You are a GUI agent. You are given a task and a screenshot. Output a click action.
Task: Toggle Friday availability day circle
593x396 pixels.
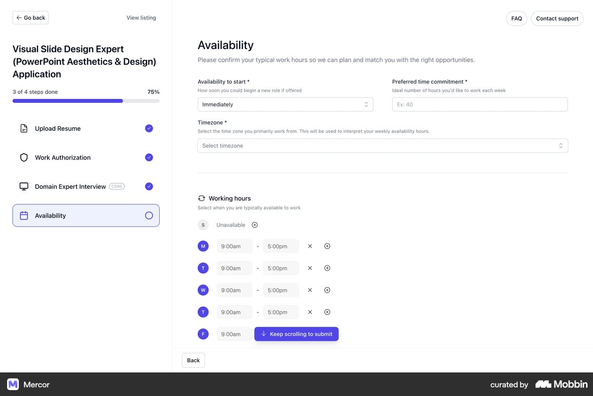203,334
